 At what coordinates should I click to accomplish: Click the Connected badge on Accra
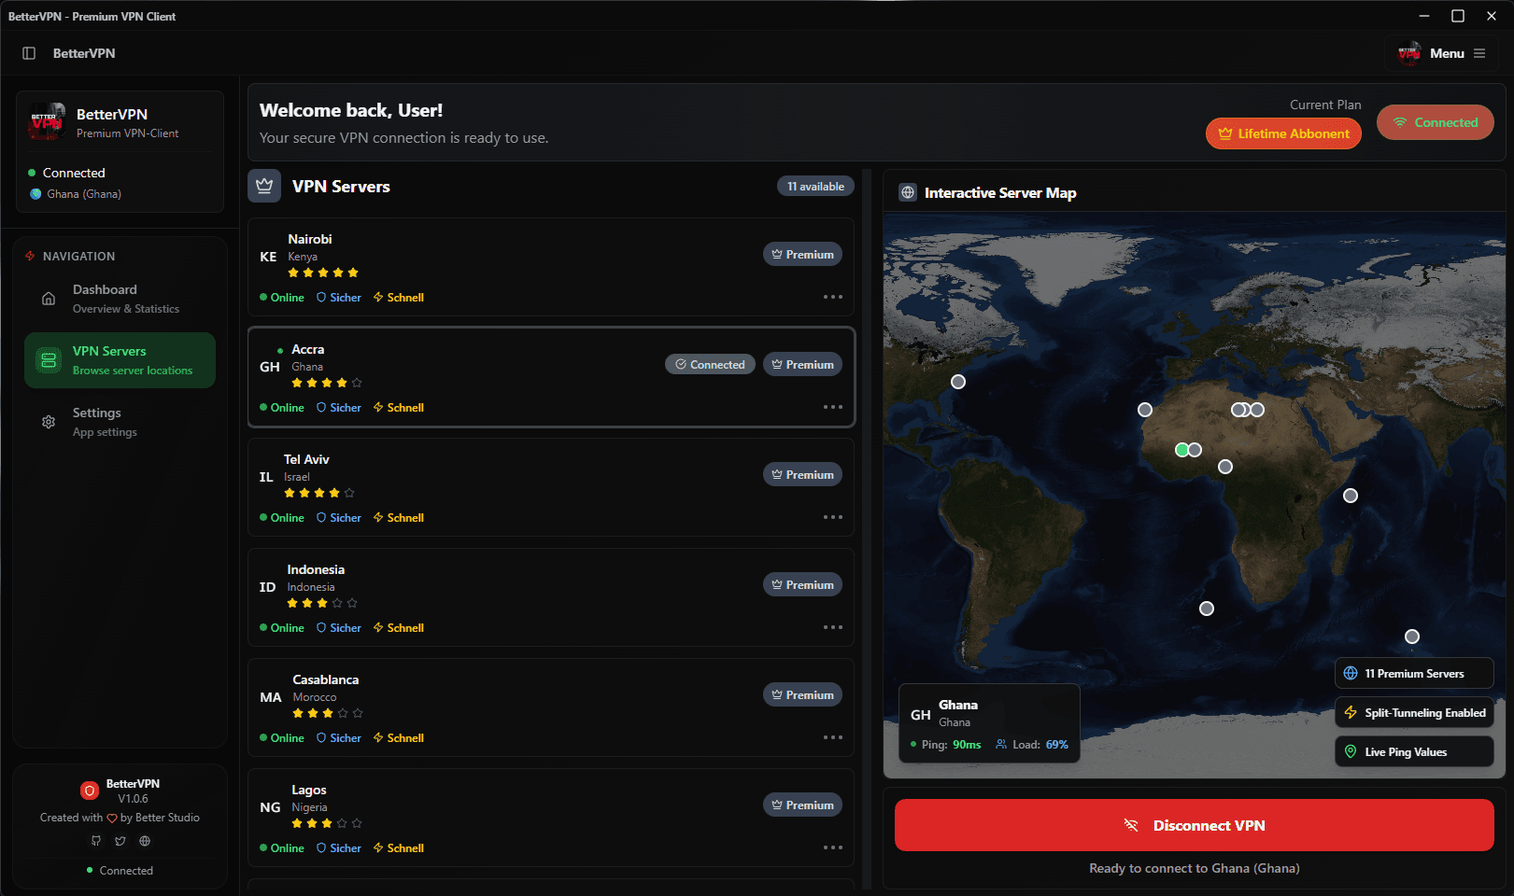(710, 364)
